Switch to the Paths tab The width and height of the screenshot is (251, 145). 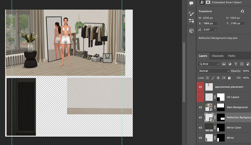point(232,56)
